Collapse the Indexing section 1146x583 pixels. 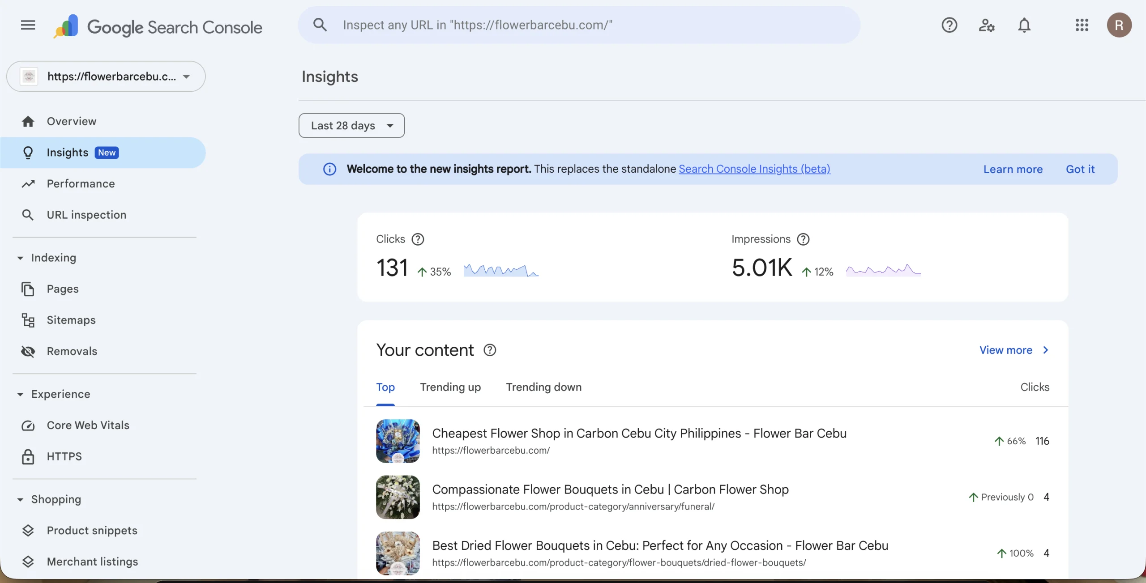point(20,258)
